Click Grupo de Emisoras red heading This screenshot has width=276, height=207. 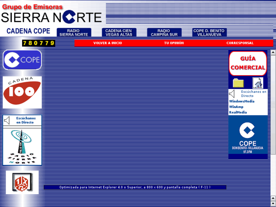(32, 7)
